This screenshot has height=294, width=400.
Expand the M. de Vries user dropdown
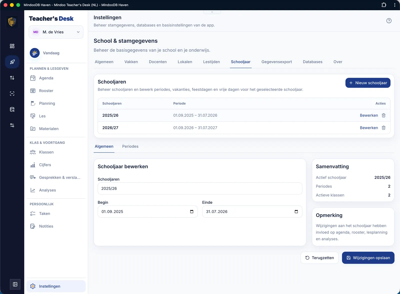click(x=56, y=32)
